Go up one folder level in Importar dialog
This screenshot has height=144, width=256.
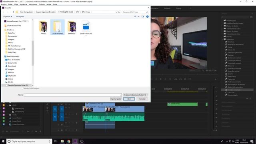click(13, 12)
